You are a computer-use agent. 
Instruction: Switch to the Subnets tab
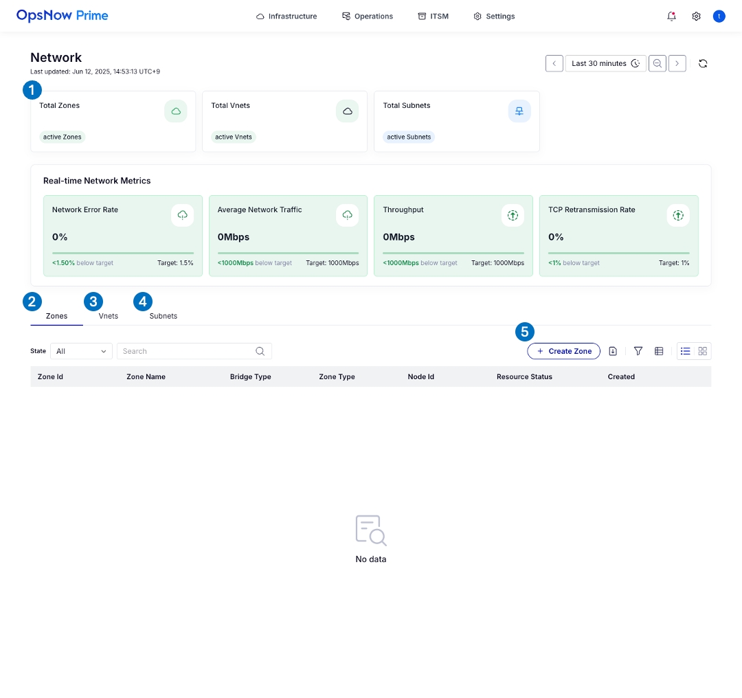point(163,316)
